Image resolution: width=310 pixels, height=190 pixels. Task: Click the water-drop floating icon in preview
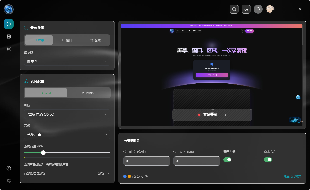tap(298, 97)
